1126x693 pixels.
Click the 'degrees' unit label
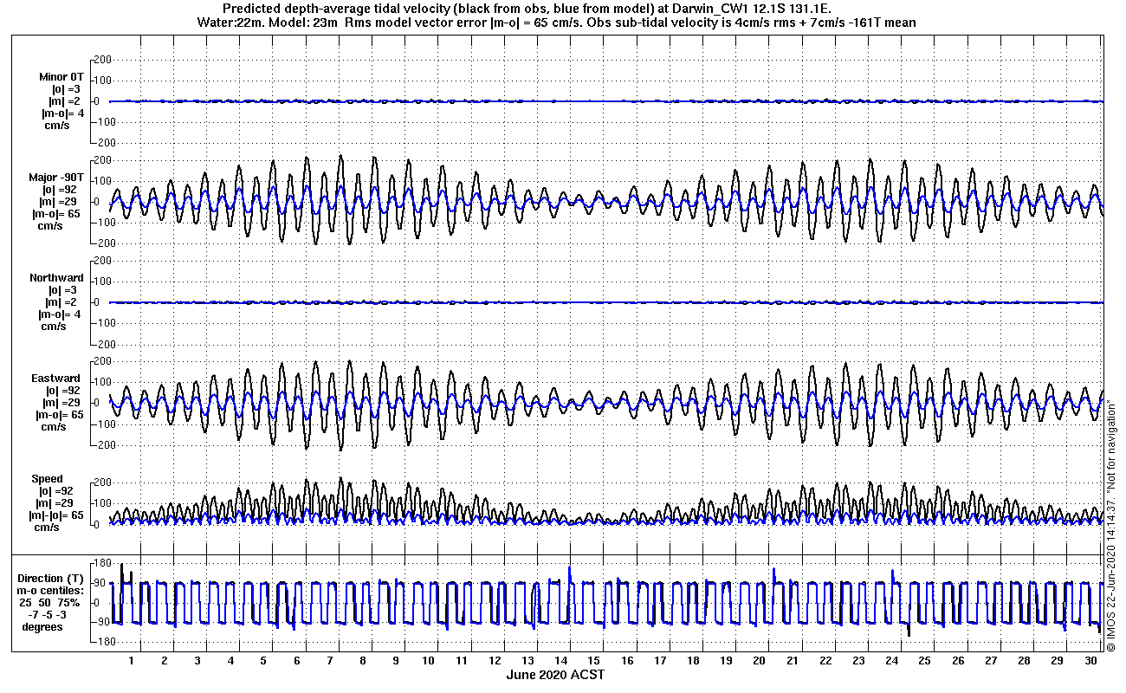(x=42, y=627)
